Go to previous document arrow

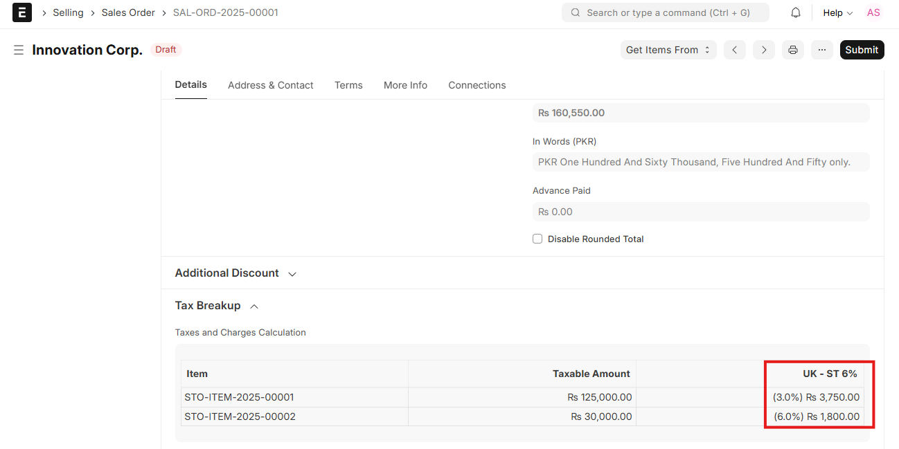734,50
